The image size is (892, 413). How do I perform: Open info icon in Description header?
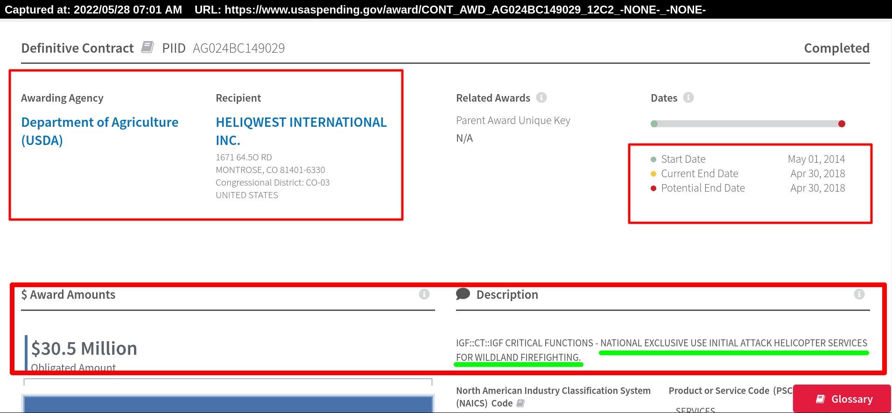pyautogui.click(x=859, y=294)
